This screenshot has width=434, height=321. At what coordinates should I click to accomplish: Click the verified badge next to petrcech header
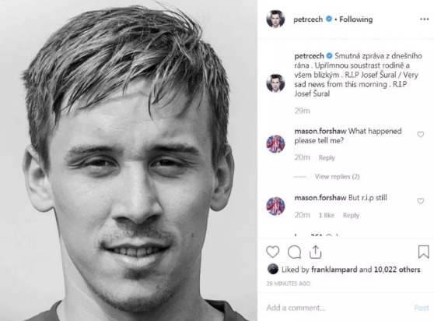coord(329,19)
